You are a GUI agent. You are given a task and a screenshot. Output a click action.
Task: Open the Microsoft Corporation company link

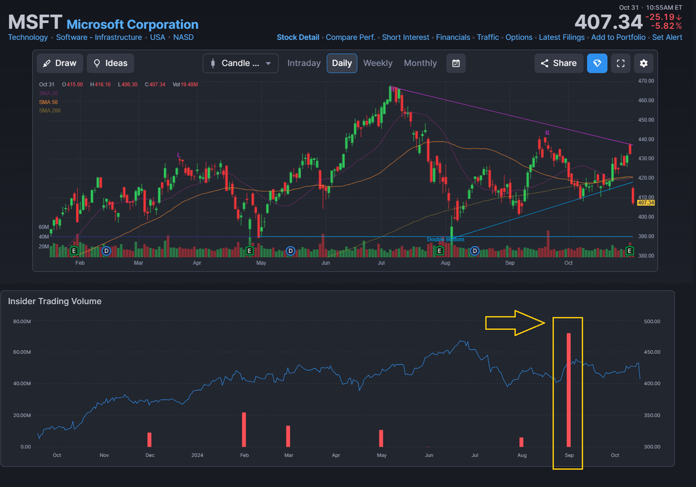tap(132, 24)
